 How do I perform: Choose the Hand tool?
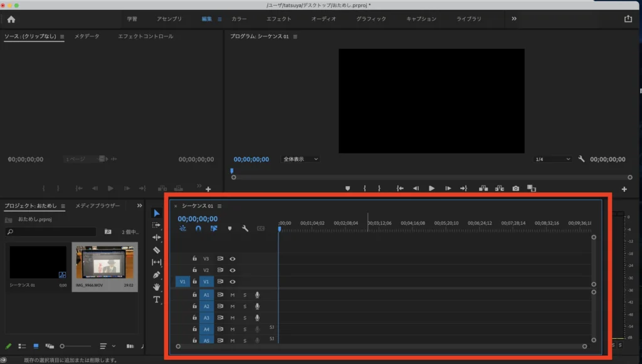[x=157, y=287]
